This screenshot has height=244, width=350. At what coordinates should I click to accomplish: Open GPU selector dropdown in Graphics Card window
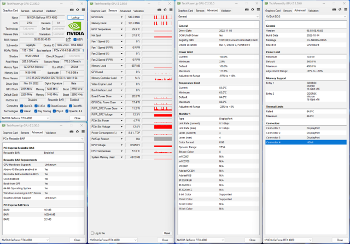(26, 118)
